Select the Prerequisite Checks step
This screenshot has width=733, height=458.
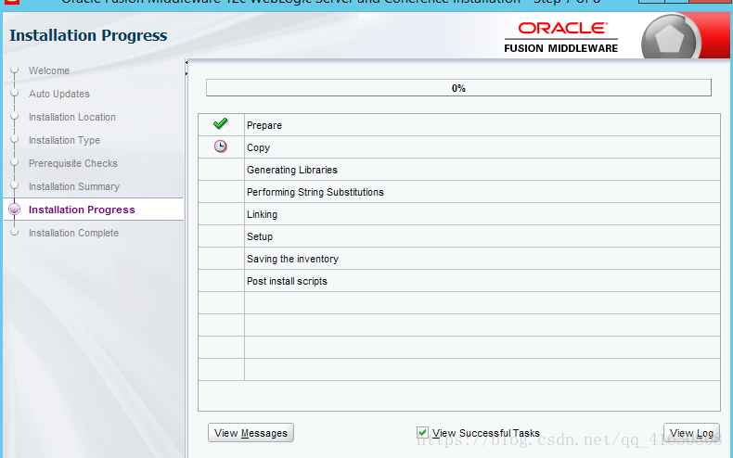pos(73,163)
